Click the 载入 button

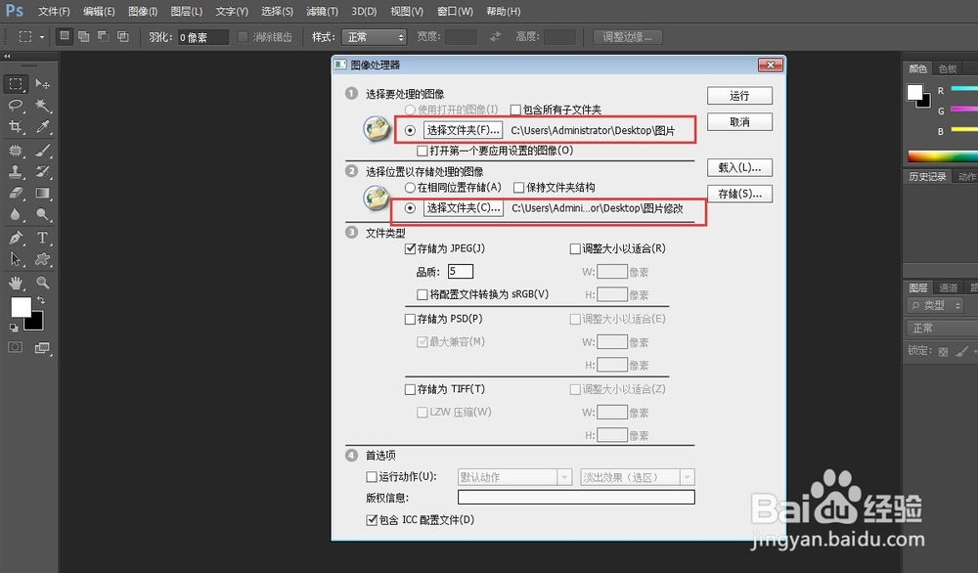tap(739, 167)
